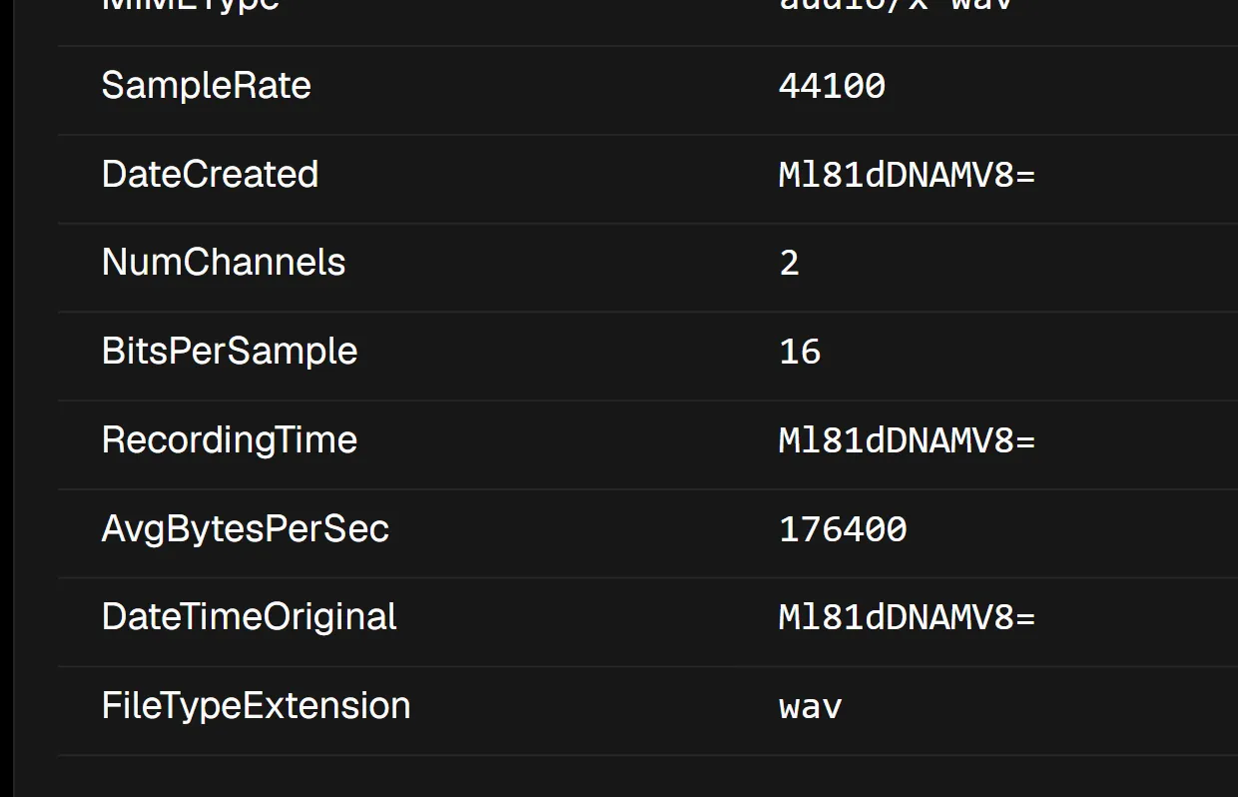Image resolution: width=1238 pixels, height=797 pixels.
Task: Click the DateCreated field label
Action: point(210,175)
